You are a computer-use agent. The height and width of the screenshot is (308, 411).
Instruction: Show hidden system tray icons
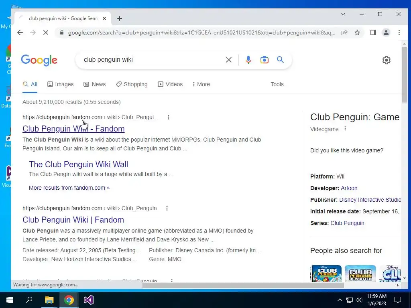[x=340, y=300]
